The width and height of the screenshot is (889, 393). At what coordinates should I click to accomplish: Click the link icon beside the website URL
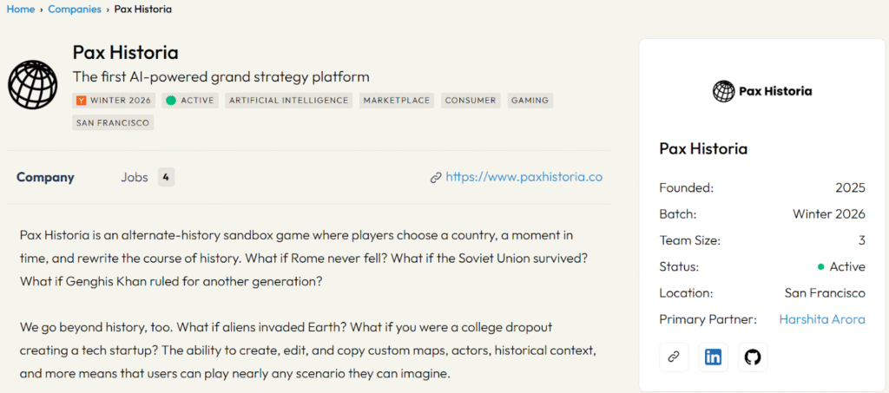(x=436, y=178)
